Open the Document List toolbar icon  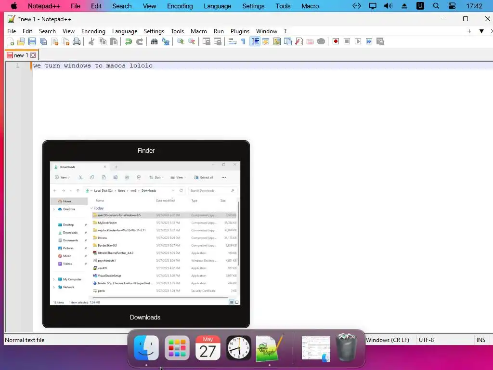tap(288, 41)
